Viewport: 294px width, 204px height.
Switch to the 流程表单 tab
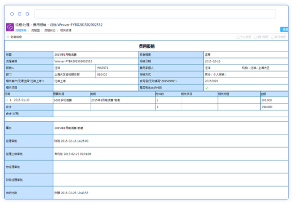[21, 31]
